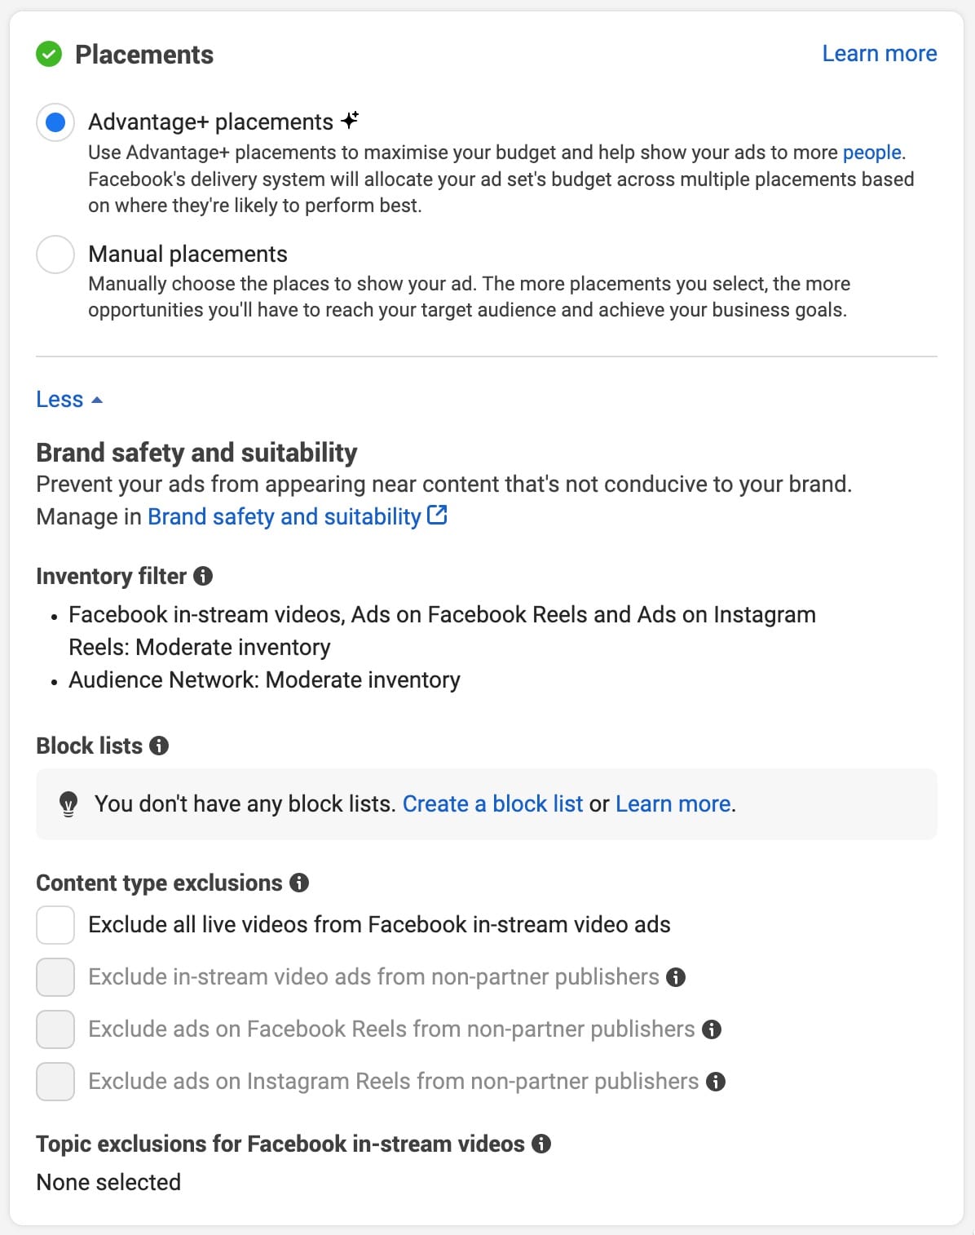Check Exclude in-stream video ads non-partner checkbox
Screen dimensions: 975x1235
point(55,977)
